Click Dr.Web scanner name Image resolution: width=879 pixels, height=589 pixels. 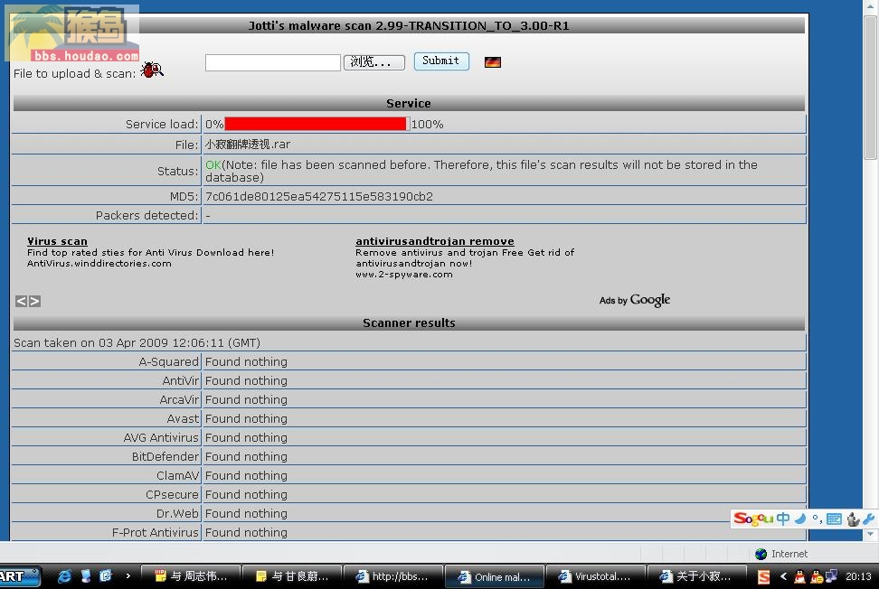(177, 514)
